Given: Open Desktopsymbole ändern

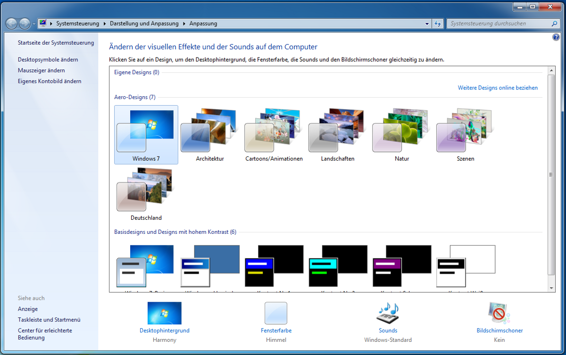Looking at the screenshot, I should point(48,59).
